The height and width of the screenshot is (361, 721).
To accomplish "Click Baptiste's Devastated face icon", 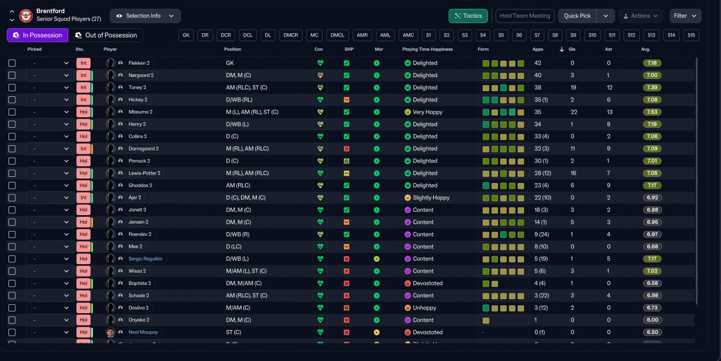I will point(407,283).
